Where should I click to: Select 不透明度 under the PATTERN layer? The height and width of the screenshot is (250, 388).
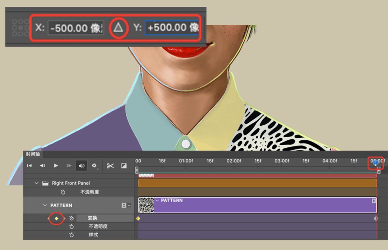tap(98, 226)
